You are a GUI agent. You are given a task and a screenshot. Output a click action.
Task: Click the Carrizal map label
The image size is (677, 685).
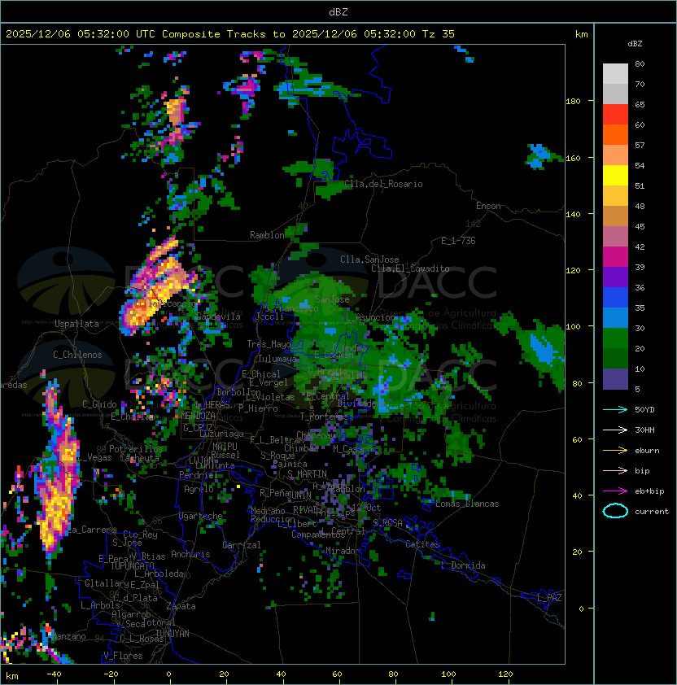pyautogui.click(x=242, y=545)
